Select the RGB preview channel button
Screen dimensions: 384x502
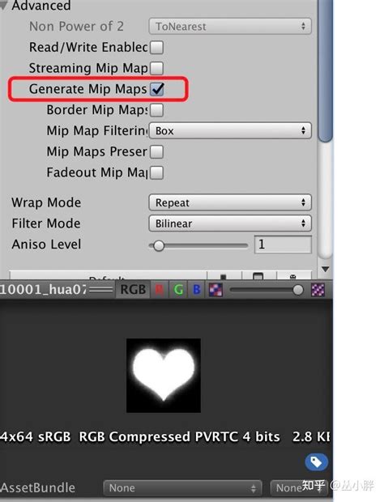(x=133, y=290)
